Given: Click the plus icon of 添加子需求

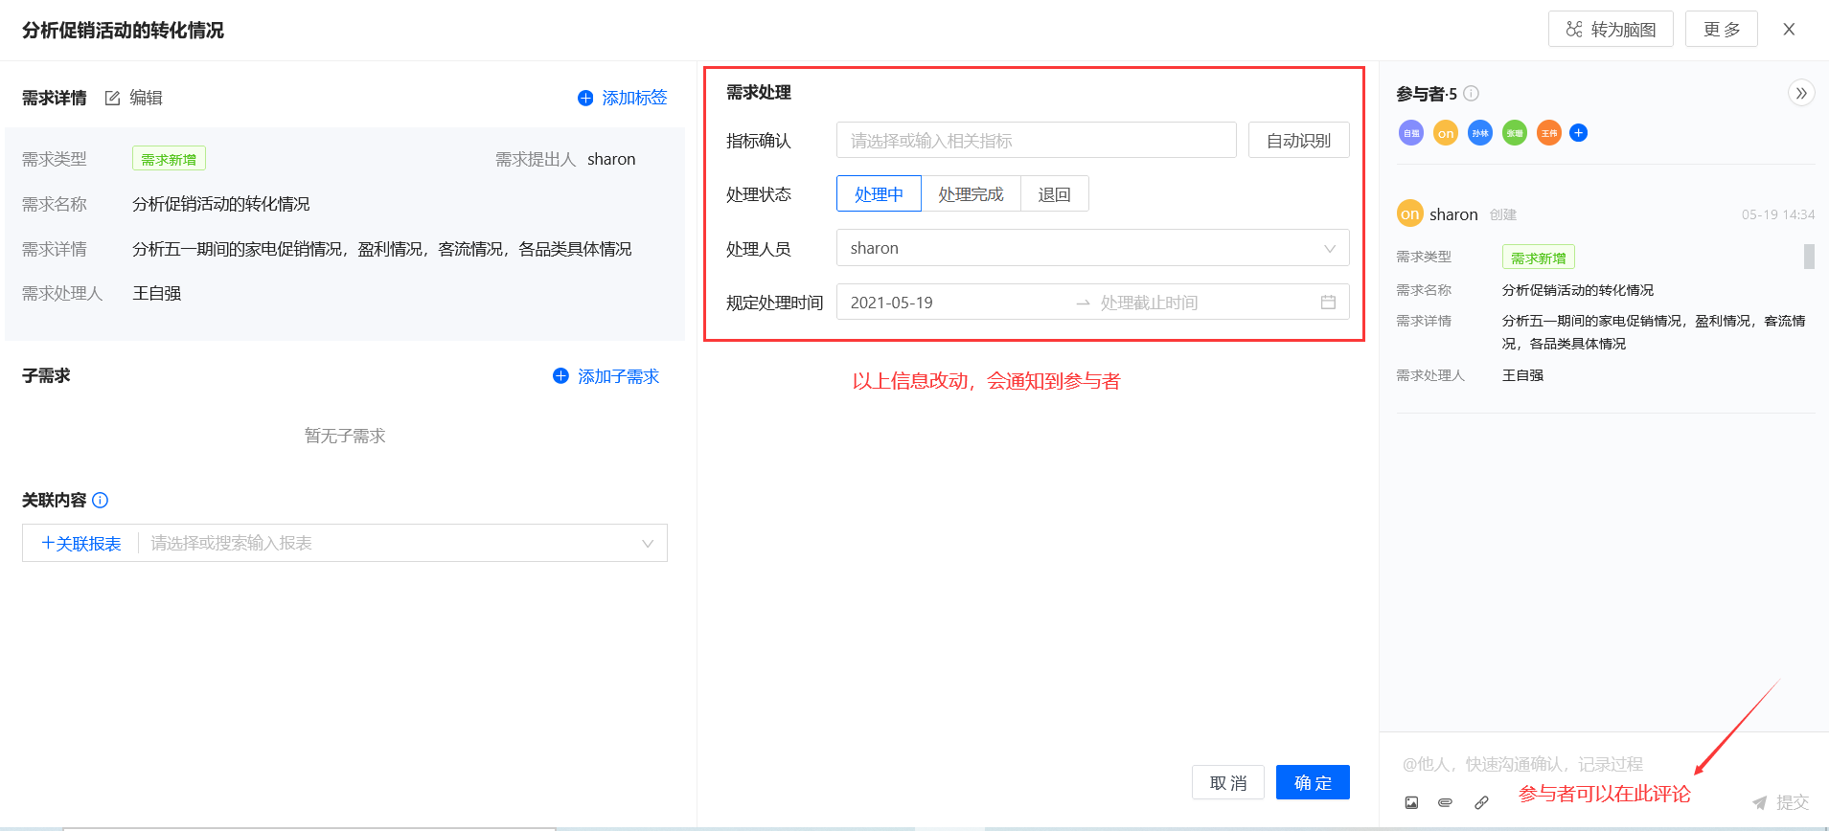Looking at the screenshot, I should click(x=560, y=376).
